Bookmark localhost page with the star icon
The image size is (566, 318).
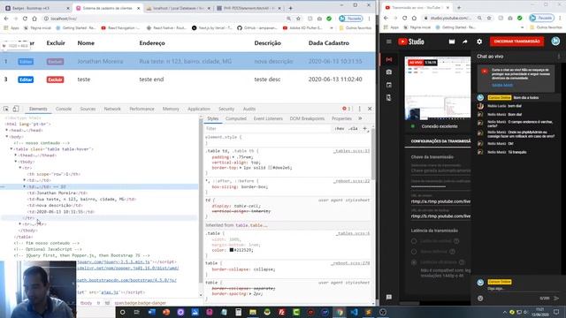298,19
